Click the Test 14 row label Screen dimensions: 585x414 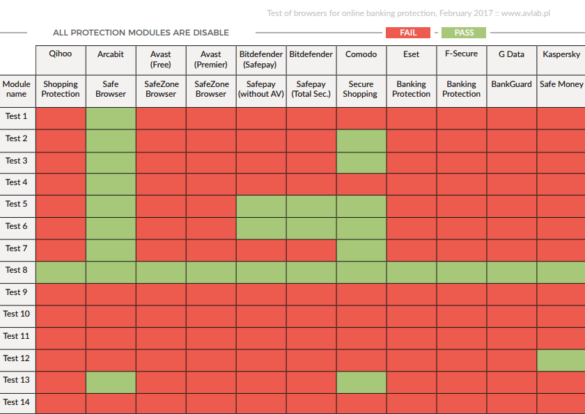pyautogui.click(x=17, y=402)
